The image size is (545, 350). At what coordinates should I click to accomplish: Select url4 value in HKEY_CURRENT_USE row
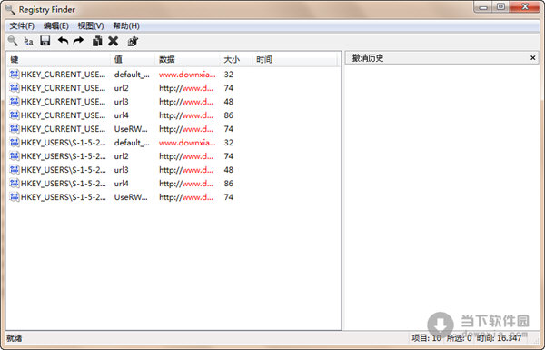tap(122, 115)
